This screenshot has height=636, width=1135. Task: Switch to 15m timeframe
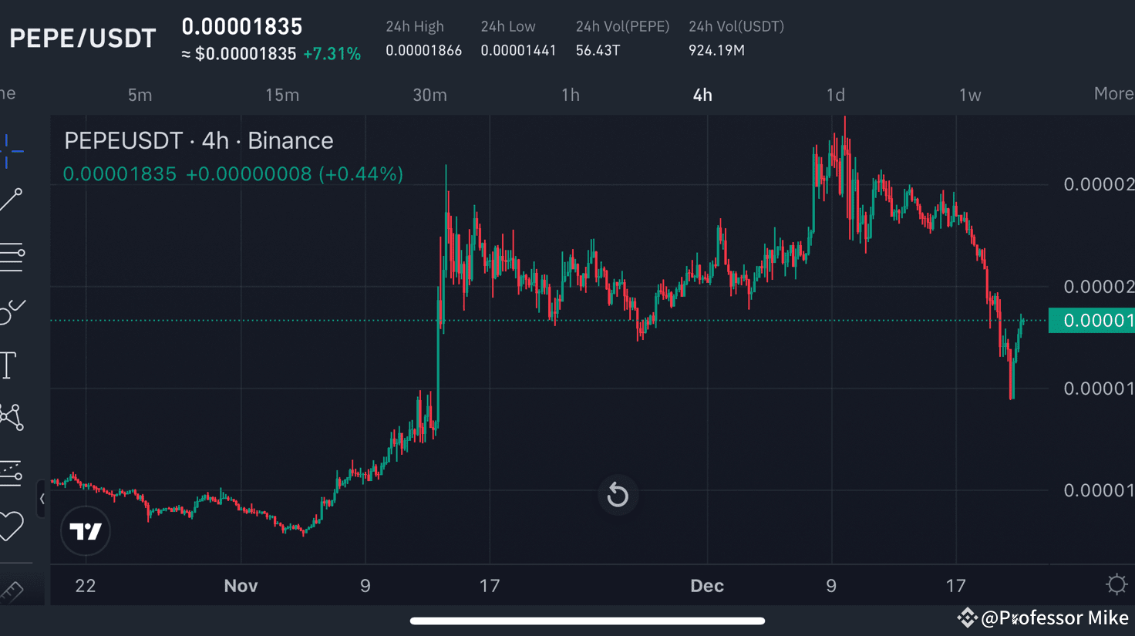coord(282,95)
